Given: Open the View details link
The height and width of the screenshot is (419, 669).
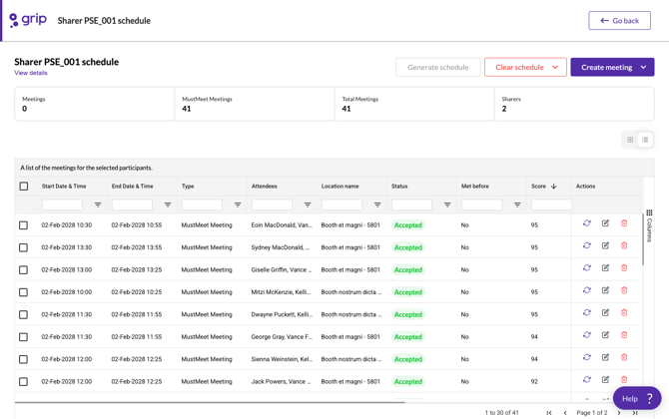Looking at the screenshot, I should [31, 73].
